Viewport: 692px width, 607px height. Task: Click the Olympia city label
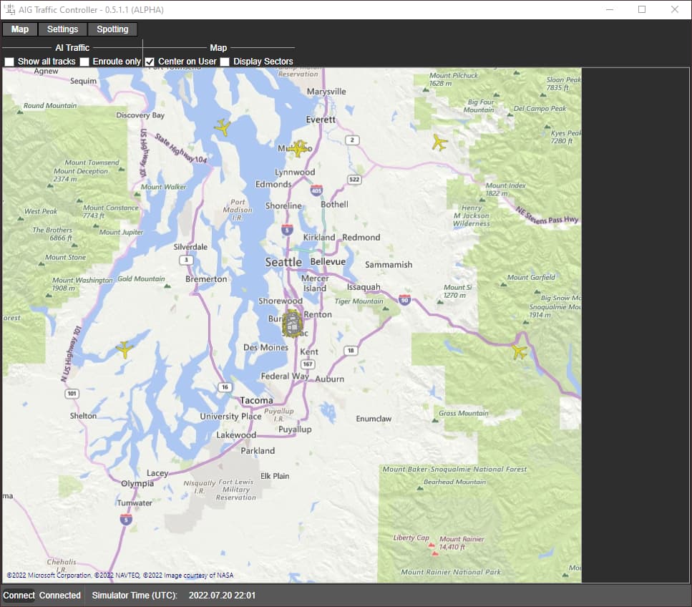pos(137,484)
